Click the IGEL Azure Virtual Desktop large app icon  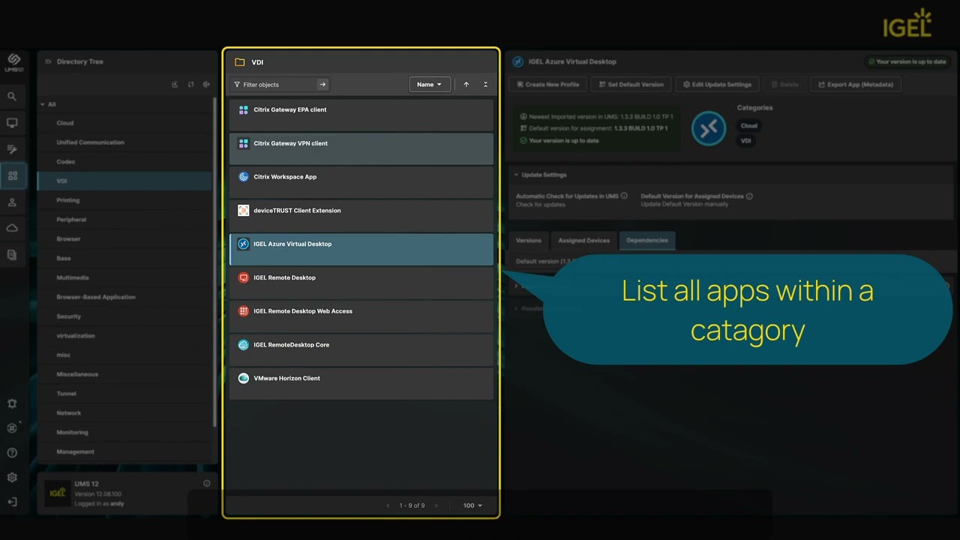point(709,127)
